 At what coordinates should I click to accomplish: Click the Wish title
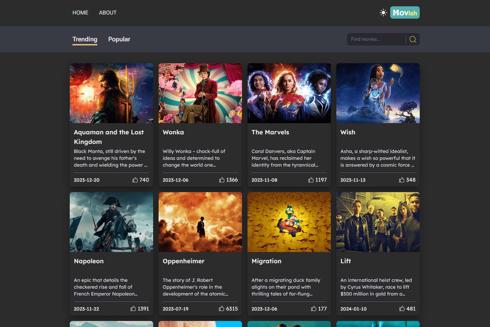tap(348, 132)
